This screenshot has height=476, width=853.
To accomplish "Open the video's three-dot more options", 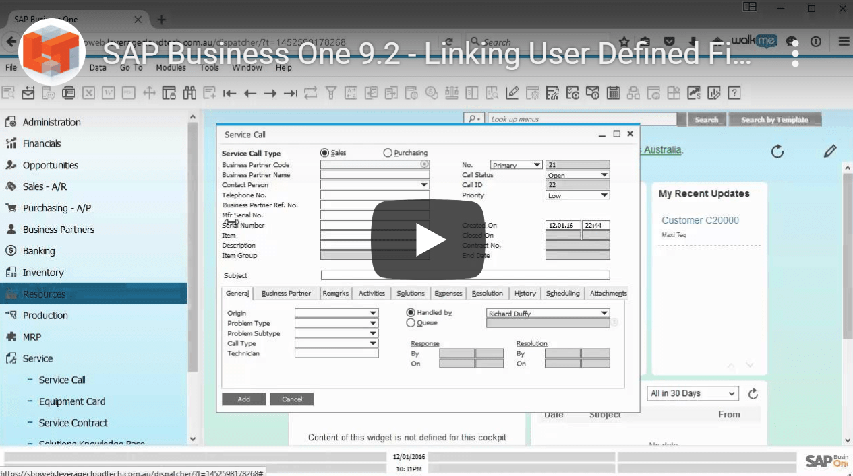I will [x=796, y=53].
